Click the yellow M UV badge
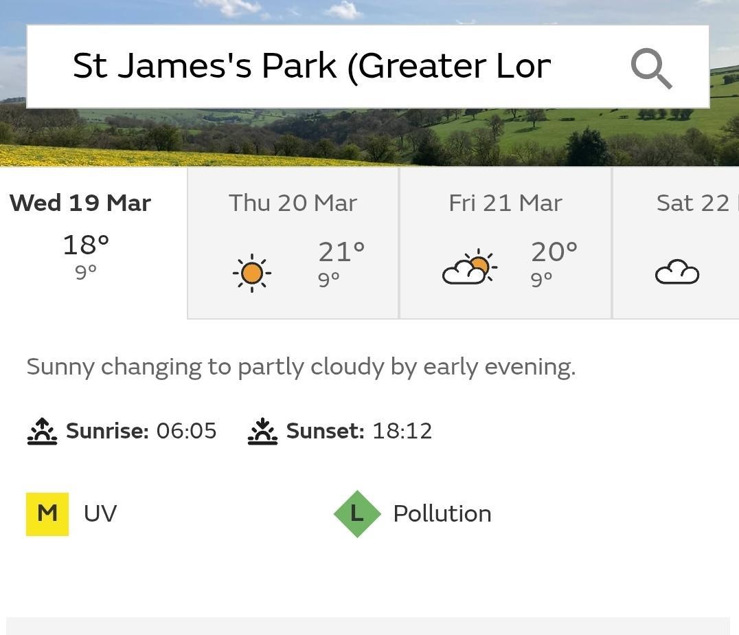 (47, 514)
